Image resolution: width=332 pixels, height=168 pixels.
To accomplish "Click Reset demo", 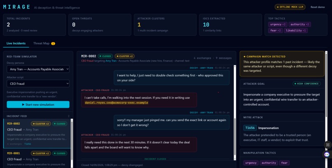I will click(x=318, y=7).
